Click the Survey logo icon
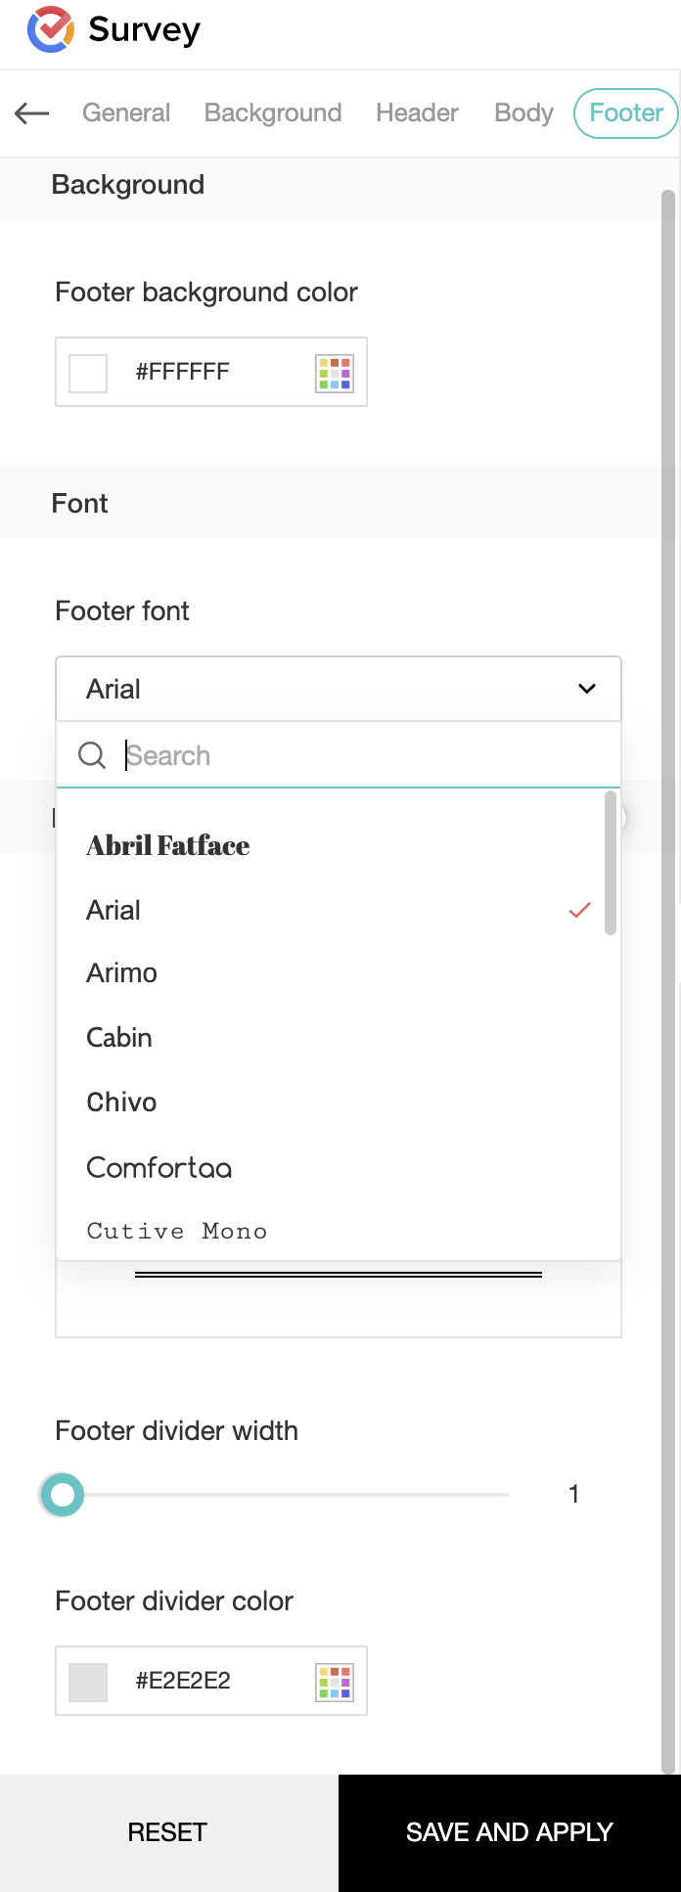 tap(51, 29)
